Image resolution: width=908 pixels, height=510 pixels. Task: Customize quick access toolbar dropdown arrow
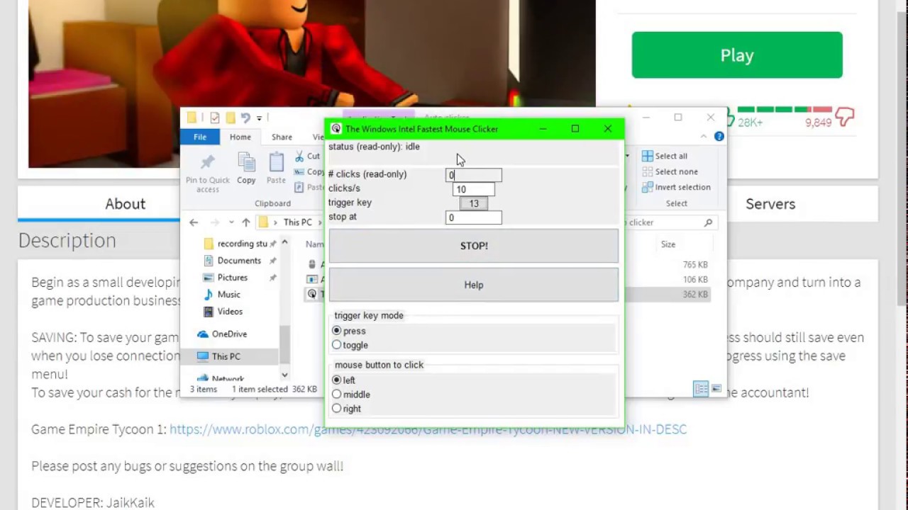click(259, 118)
